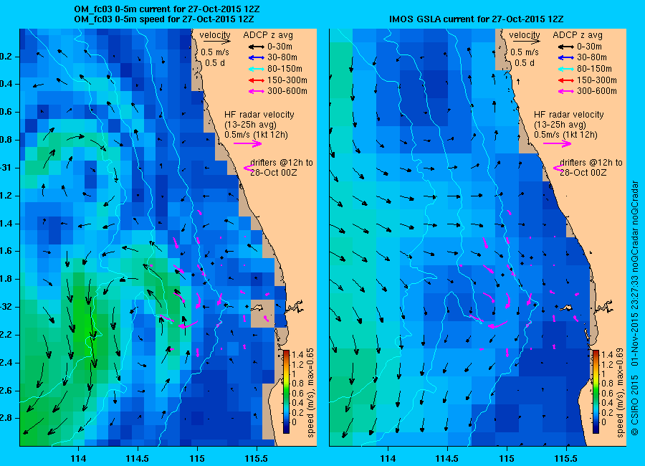
Task: Click the red 150-300m arrow in right legend
Action: coord(566,81)
